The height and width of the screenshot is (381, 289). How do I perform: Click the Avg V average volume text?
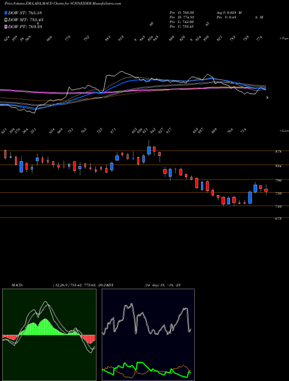coord(229,13)
